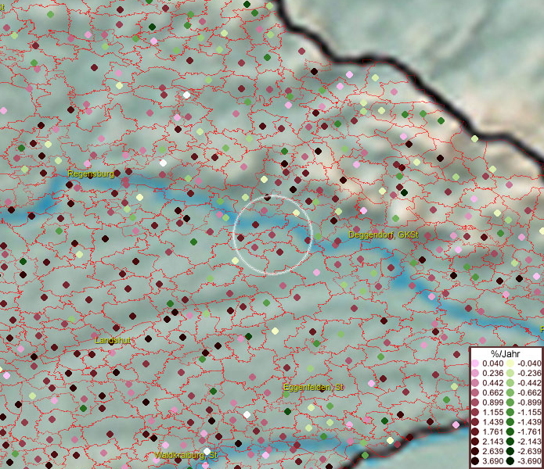Click the 2.143 dark red legend swatch
Screen dimensions: 544x469
(475, 442)
